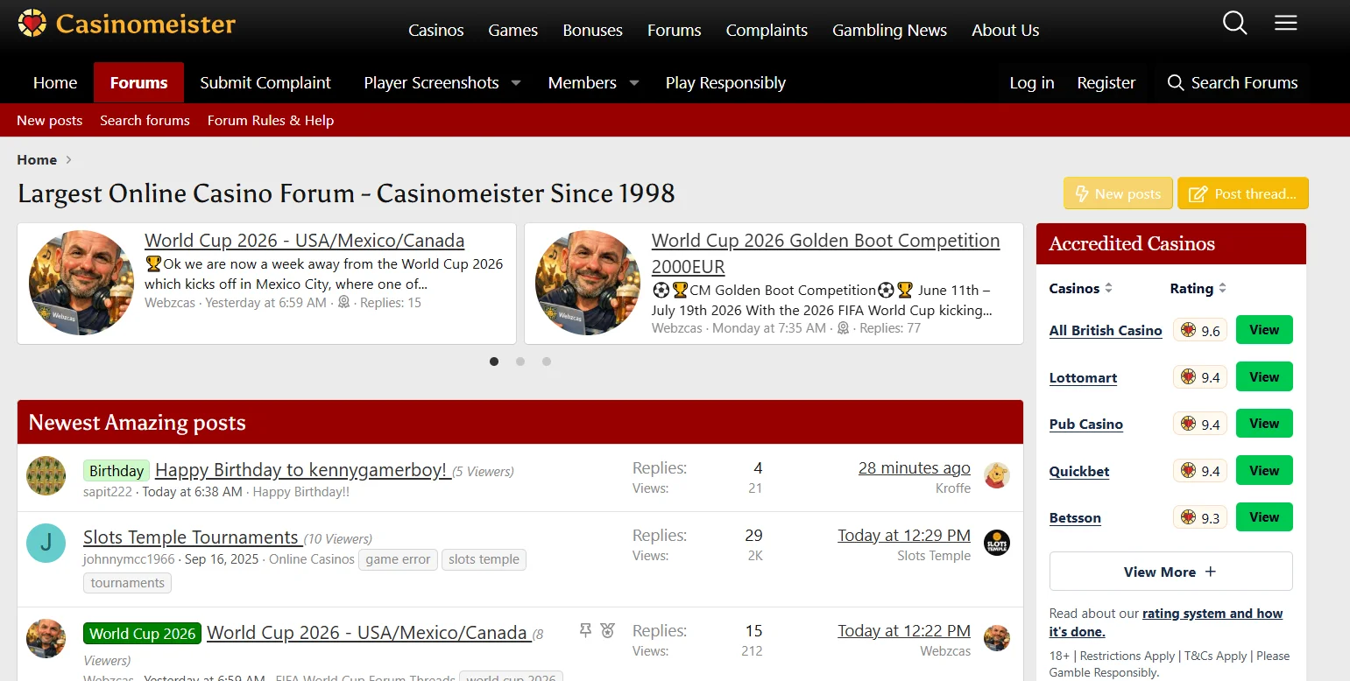This screenshot has height=681, width=1350.
Task: Expand Members dropdown arrow
Action: [633, 83]
